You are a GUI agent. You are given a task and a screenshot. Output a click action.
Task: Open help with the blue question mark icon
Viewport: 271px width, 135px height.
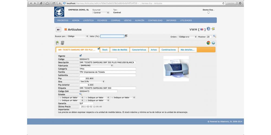point(208,29)
